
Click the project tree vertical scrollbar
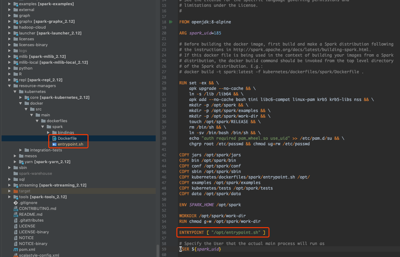[x=157, y=249]
